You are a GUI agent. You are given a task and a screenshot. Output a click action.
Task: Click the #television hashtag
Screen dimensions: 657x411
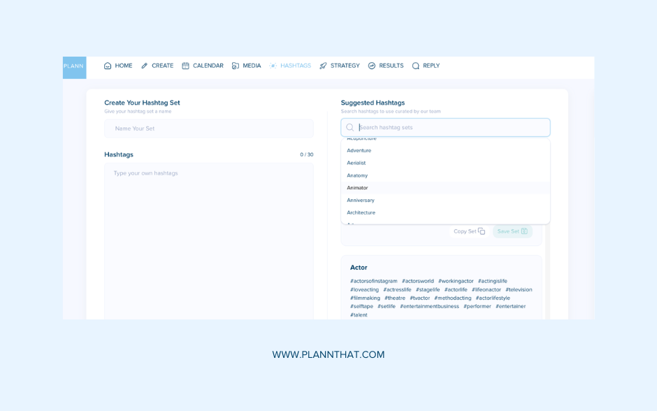tap(519, 289)
